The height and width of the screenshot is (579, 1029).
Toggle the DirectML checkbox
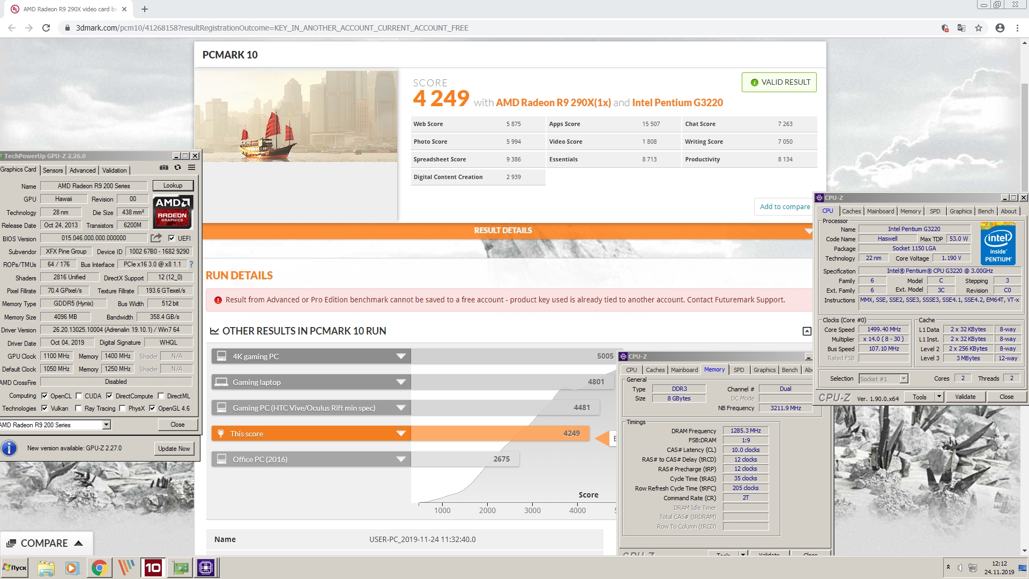(161, 396)
